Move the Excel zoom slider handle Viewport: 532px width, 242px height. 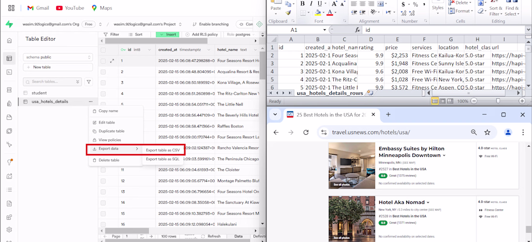pos(498,101)
